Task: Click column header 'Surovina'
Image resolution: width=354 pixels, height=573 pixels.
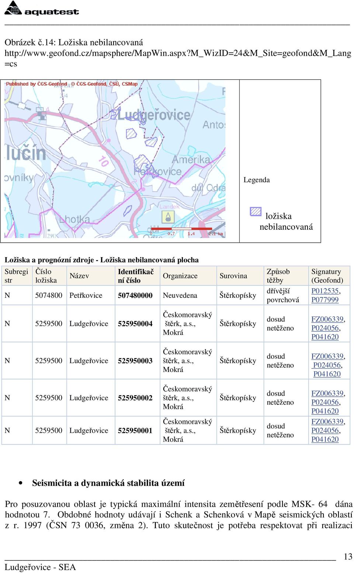Action: (233, 276)
